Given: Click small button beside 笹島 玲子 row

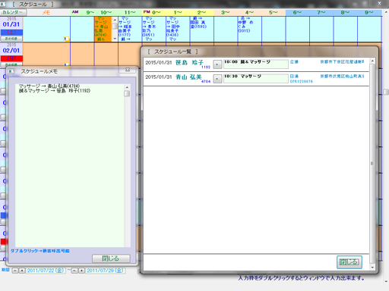Looking at the screenshot, I should point(217,64).
